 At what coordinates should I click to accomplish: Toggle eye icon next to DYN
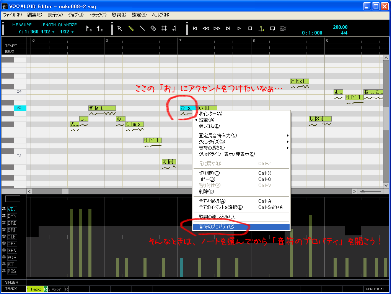tap(4, 215)
